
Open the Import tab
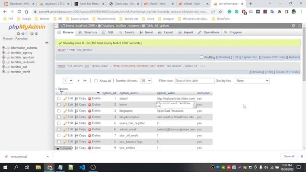[186, 32]
